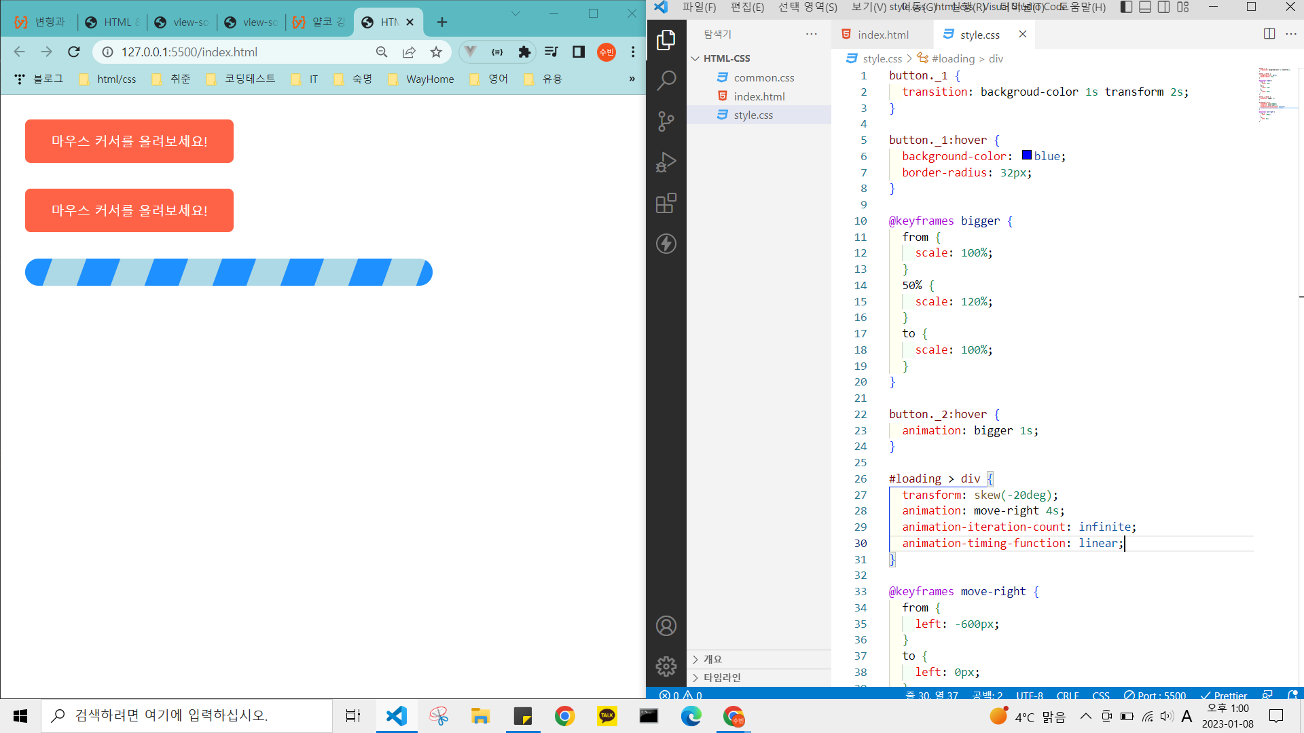The width and height of the screenshot is (1304, 733).
Task: Bookmark this page with the star
Action: click(x=436, y=52)
